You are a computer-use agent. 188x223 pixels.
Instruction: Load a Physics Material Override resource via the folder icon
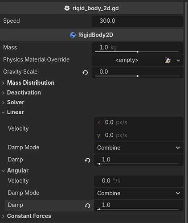coord(168,60)
